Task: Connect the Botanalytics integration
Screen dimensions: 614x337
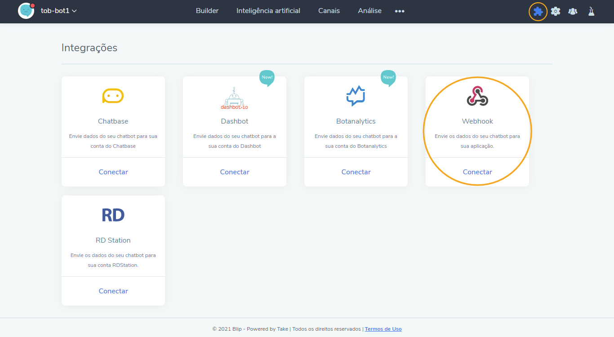Action: (x=356, y=172)
